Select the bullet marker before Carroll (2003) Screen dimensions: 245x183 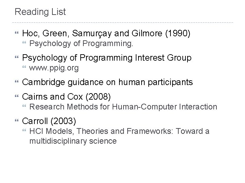pyautogui.click(x=16, y=122)
